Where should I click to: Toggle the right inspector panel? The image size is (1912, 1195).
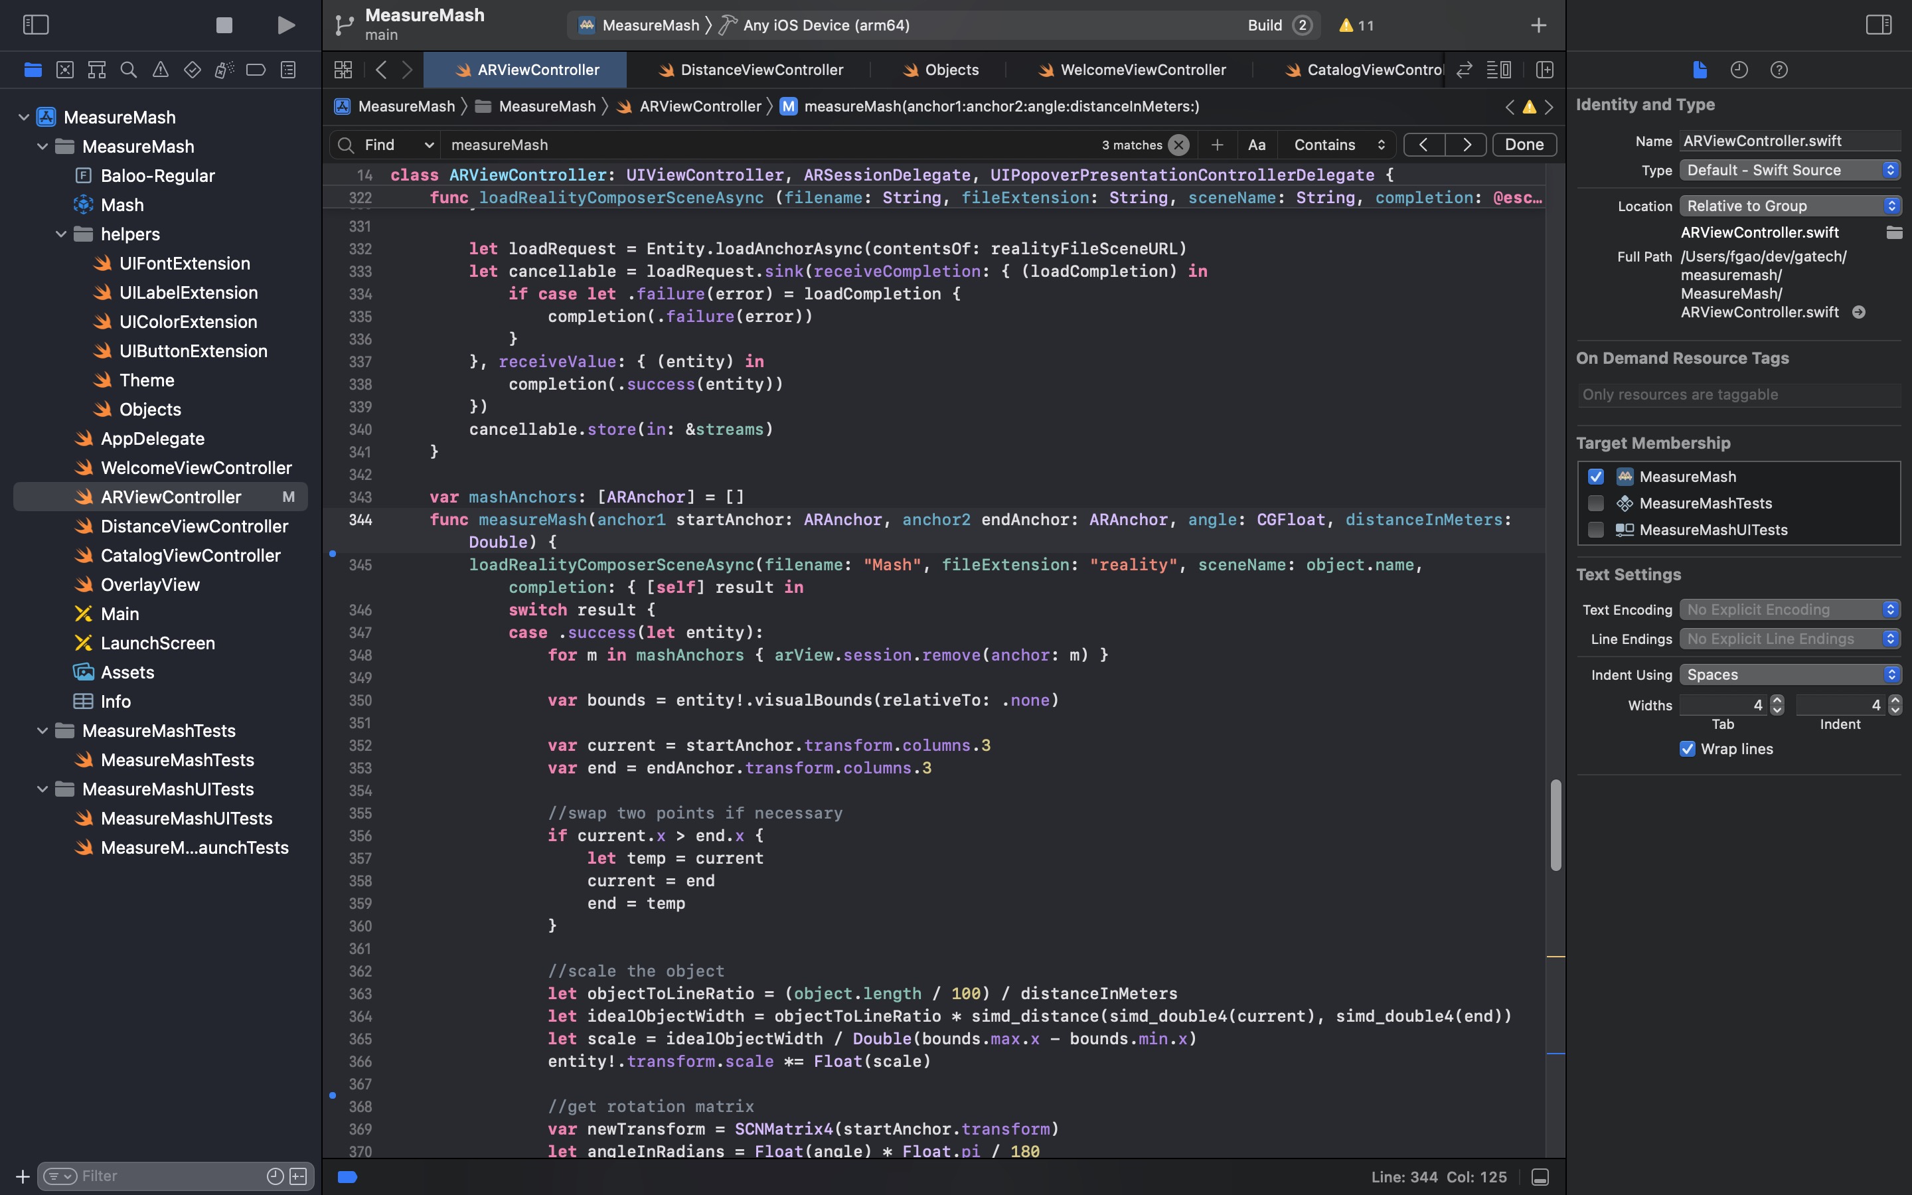pos(1878,25)
